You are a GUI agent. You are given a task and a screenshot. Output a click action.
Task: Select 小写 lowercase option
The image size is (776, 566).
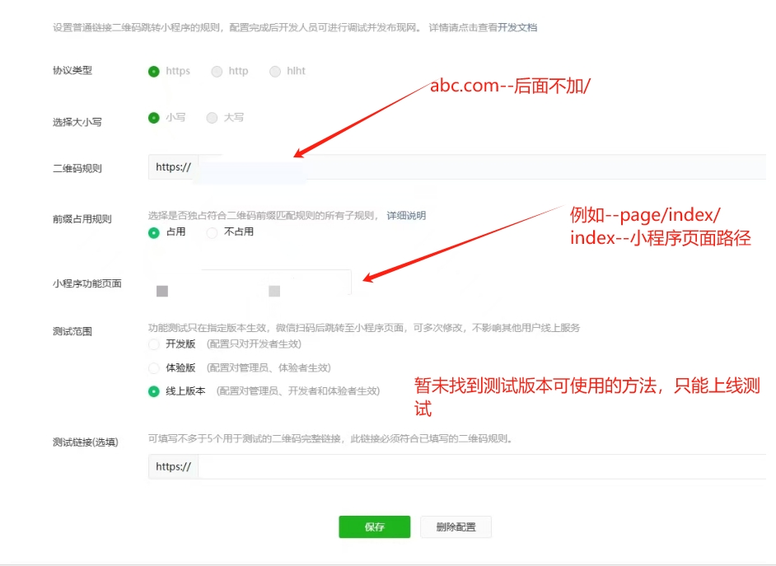click(154, 118)
